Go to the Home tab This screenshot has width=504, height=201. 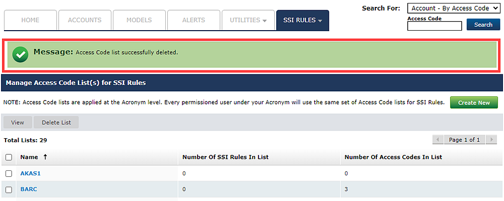30,20
